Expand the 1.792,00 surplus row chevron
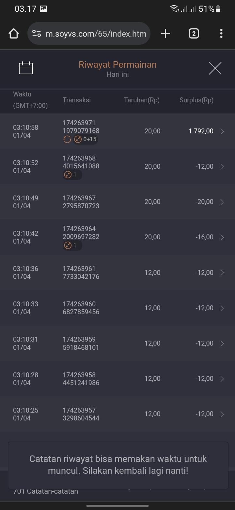Viewport: 235px width, 510px height. point(222,131)
